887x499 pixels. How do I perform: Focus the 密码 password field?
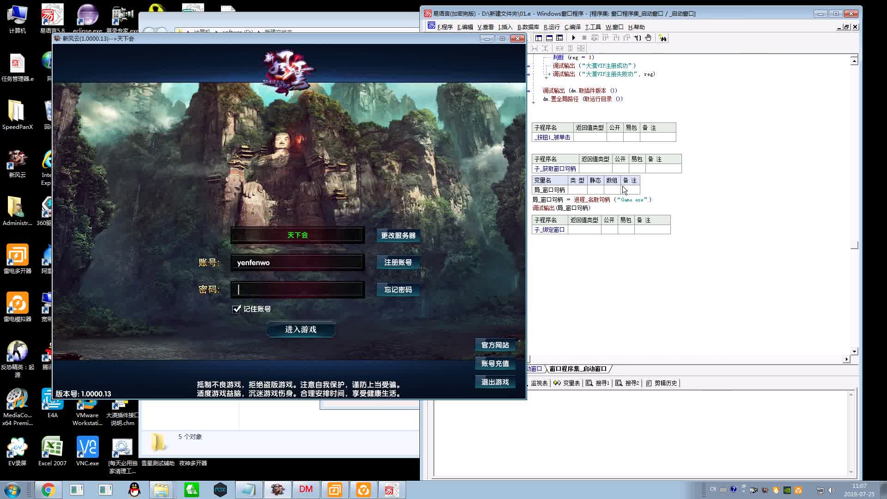click(298, 290)
